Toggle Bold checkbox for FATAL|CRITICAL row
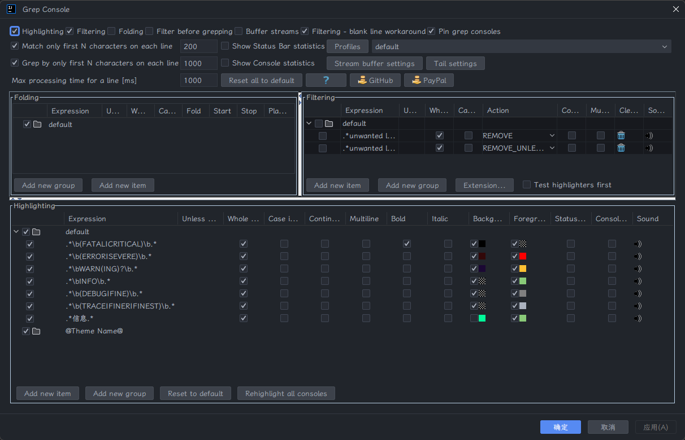685x440 pixels. (x=407, y=244)
